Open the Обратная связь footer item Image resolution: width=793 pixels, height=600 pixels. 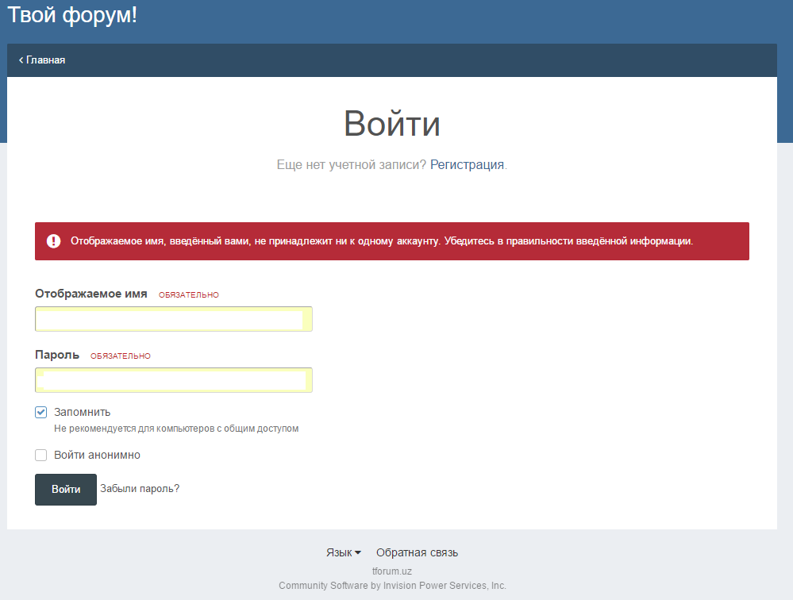(x=417, y=553)
